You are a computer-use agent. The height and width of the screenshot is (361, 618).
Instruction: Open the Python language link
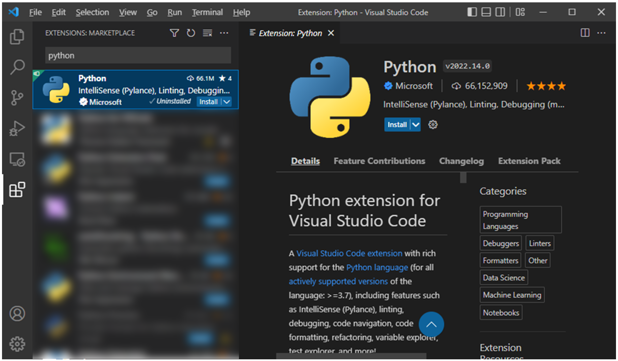pyautogui.click(x=377, y=267)
